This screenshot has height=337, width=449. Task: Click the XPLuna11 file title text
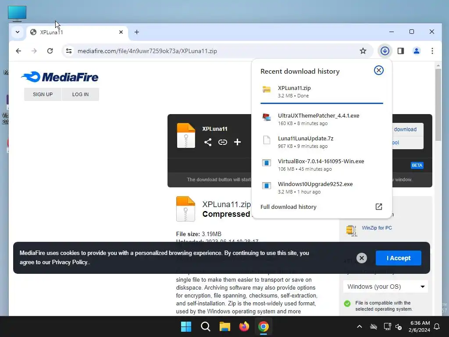coord(215,129)
